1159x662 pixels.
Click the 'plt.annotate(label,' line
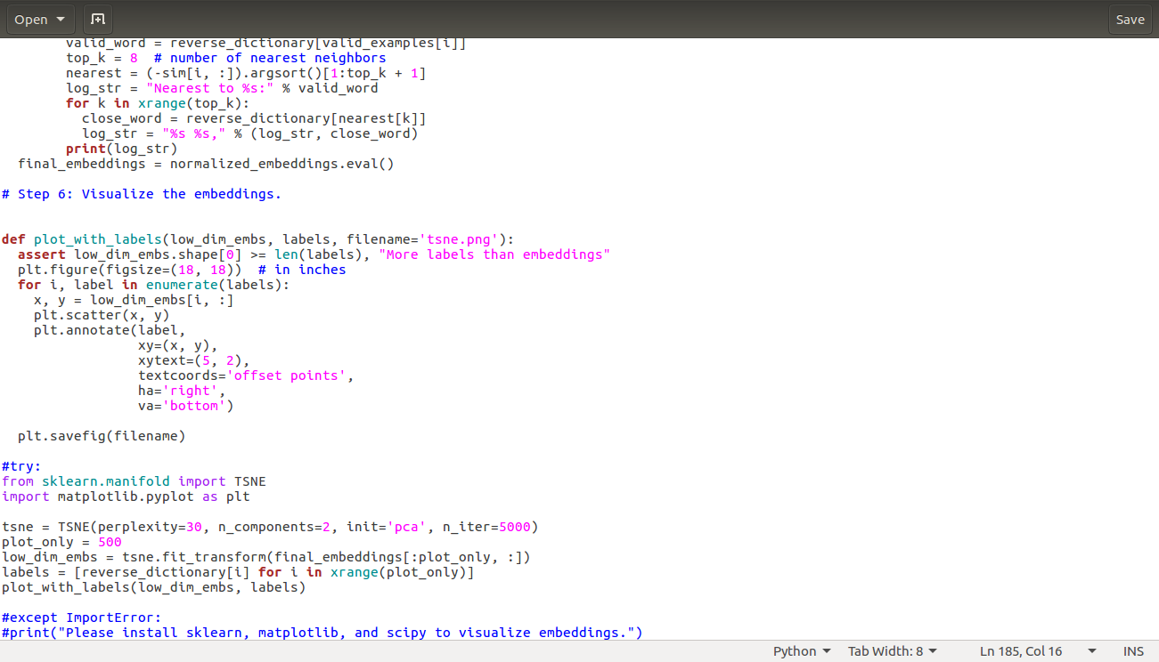[110, 330]
